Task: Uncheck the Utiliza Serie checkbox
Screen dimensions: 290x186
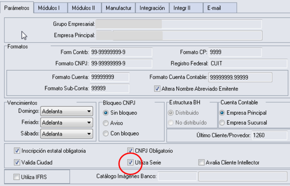Action: click(130, 162)
